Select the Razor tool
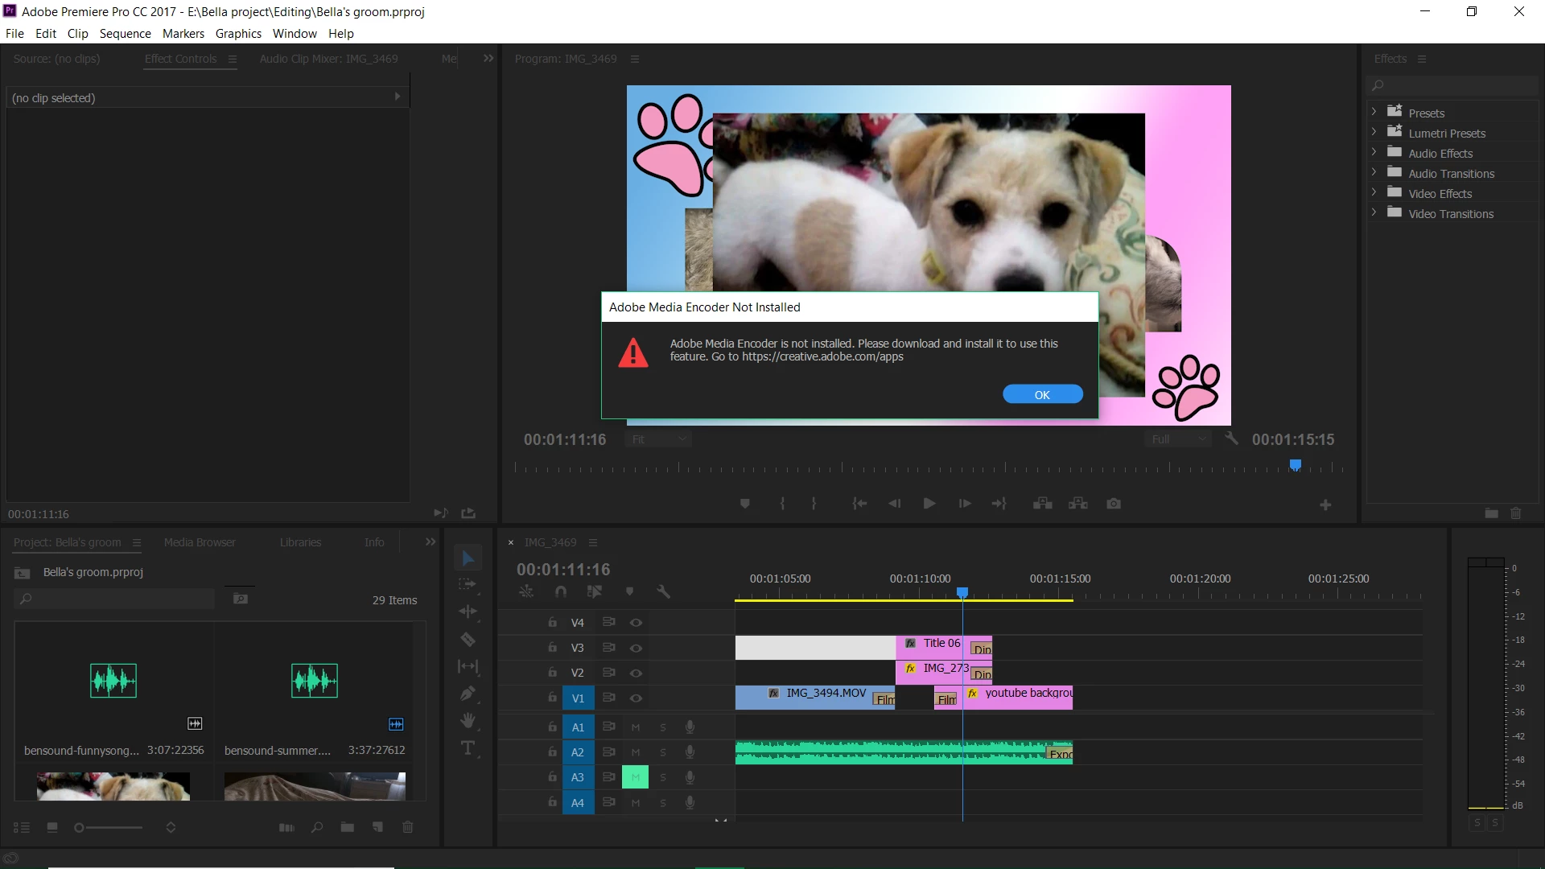 point(468,640)
